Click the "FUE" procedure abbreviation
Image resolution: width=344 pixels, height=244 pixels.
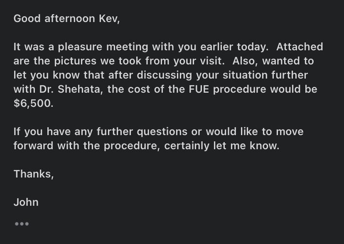[199, 89]
